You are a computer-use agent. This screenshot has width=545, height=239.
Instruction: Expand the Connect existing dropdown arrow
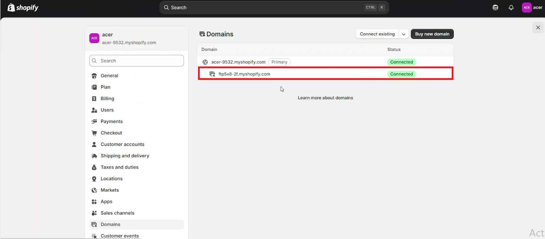(x=404, y=34)
